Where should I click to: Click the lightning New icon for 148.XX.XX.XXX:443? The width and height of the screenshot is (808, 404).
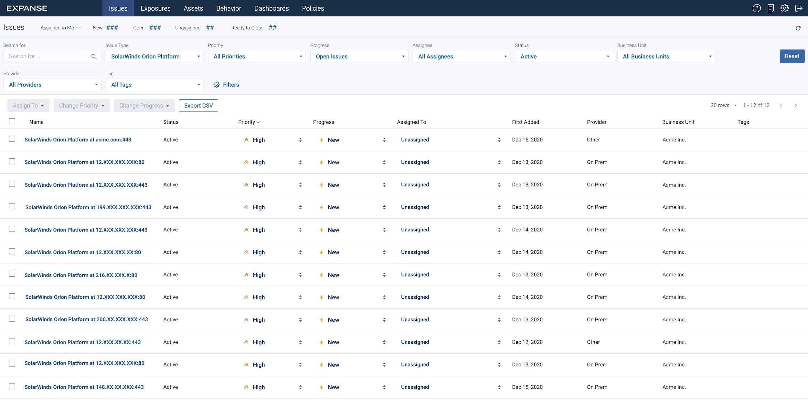321,387
